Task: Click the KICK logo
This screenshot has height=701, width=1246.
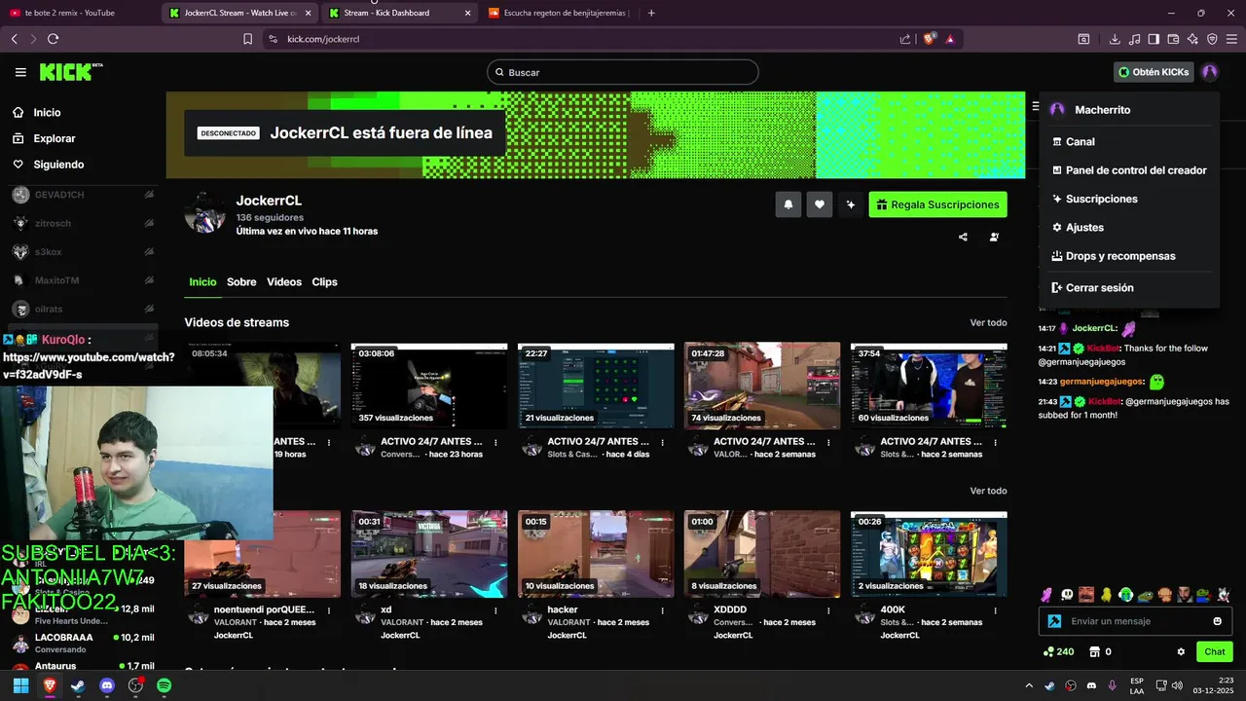Action: coord(70,72)
